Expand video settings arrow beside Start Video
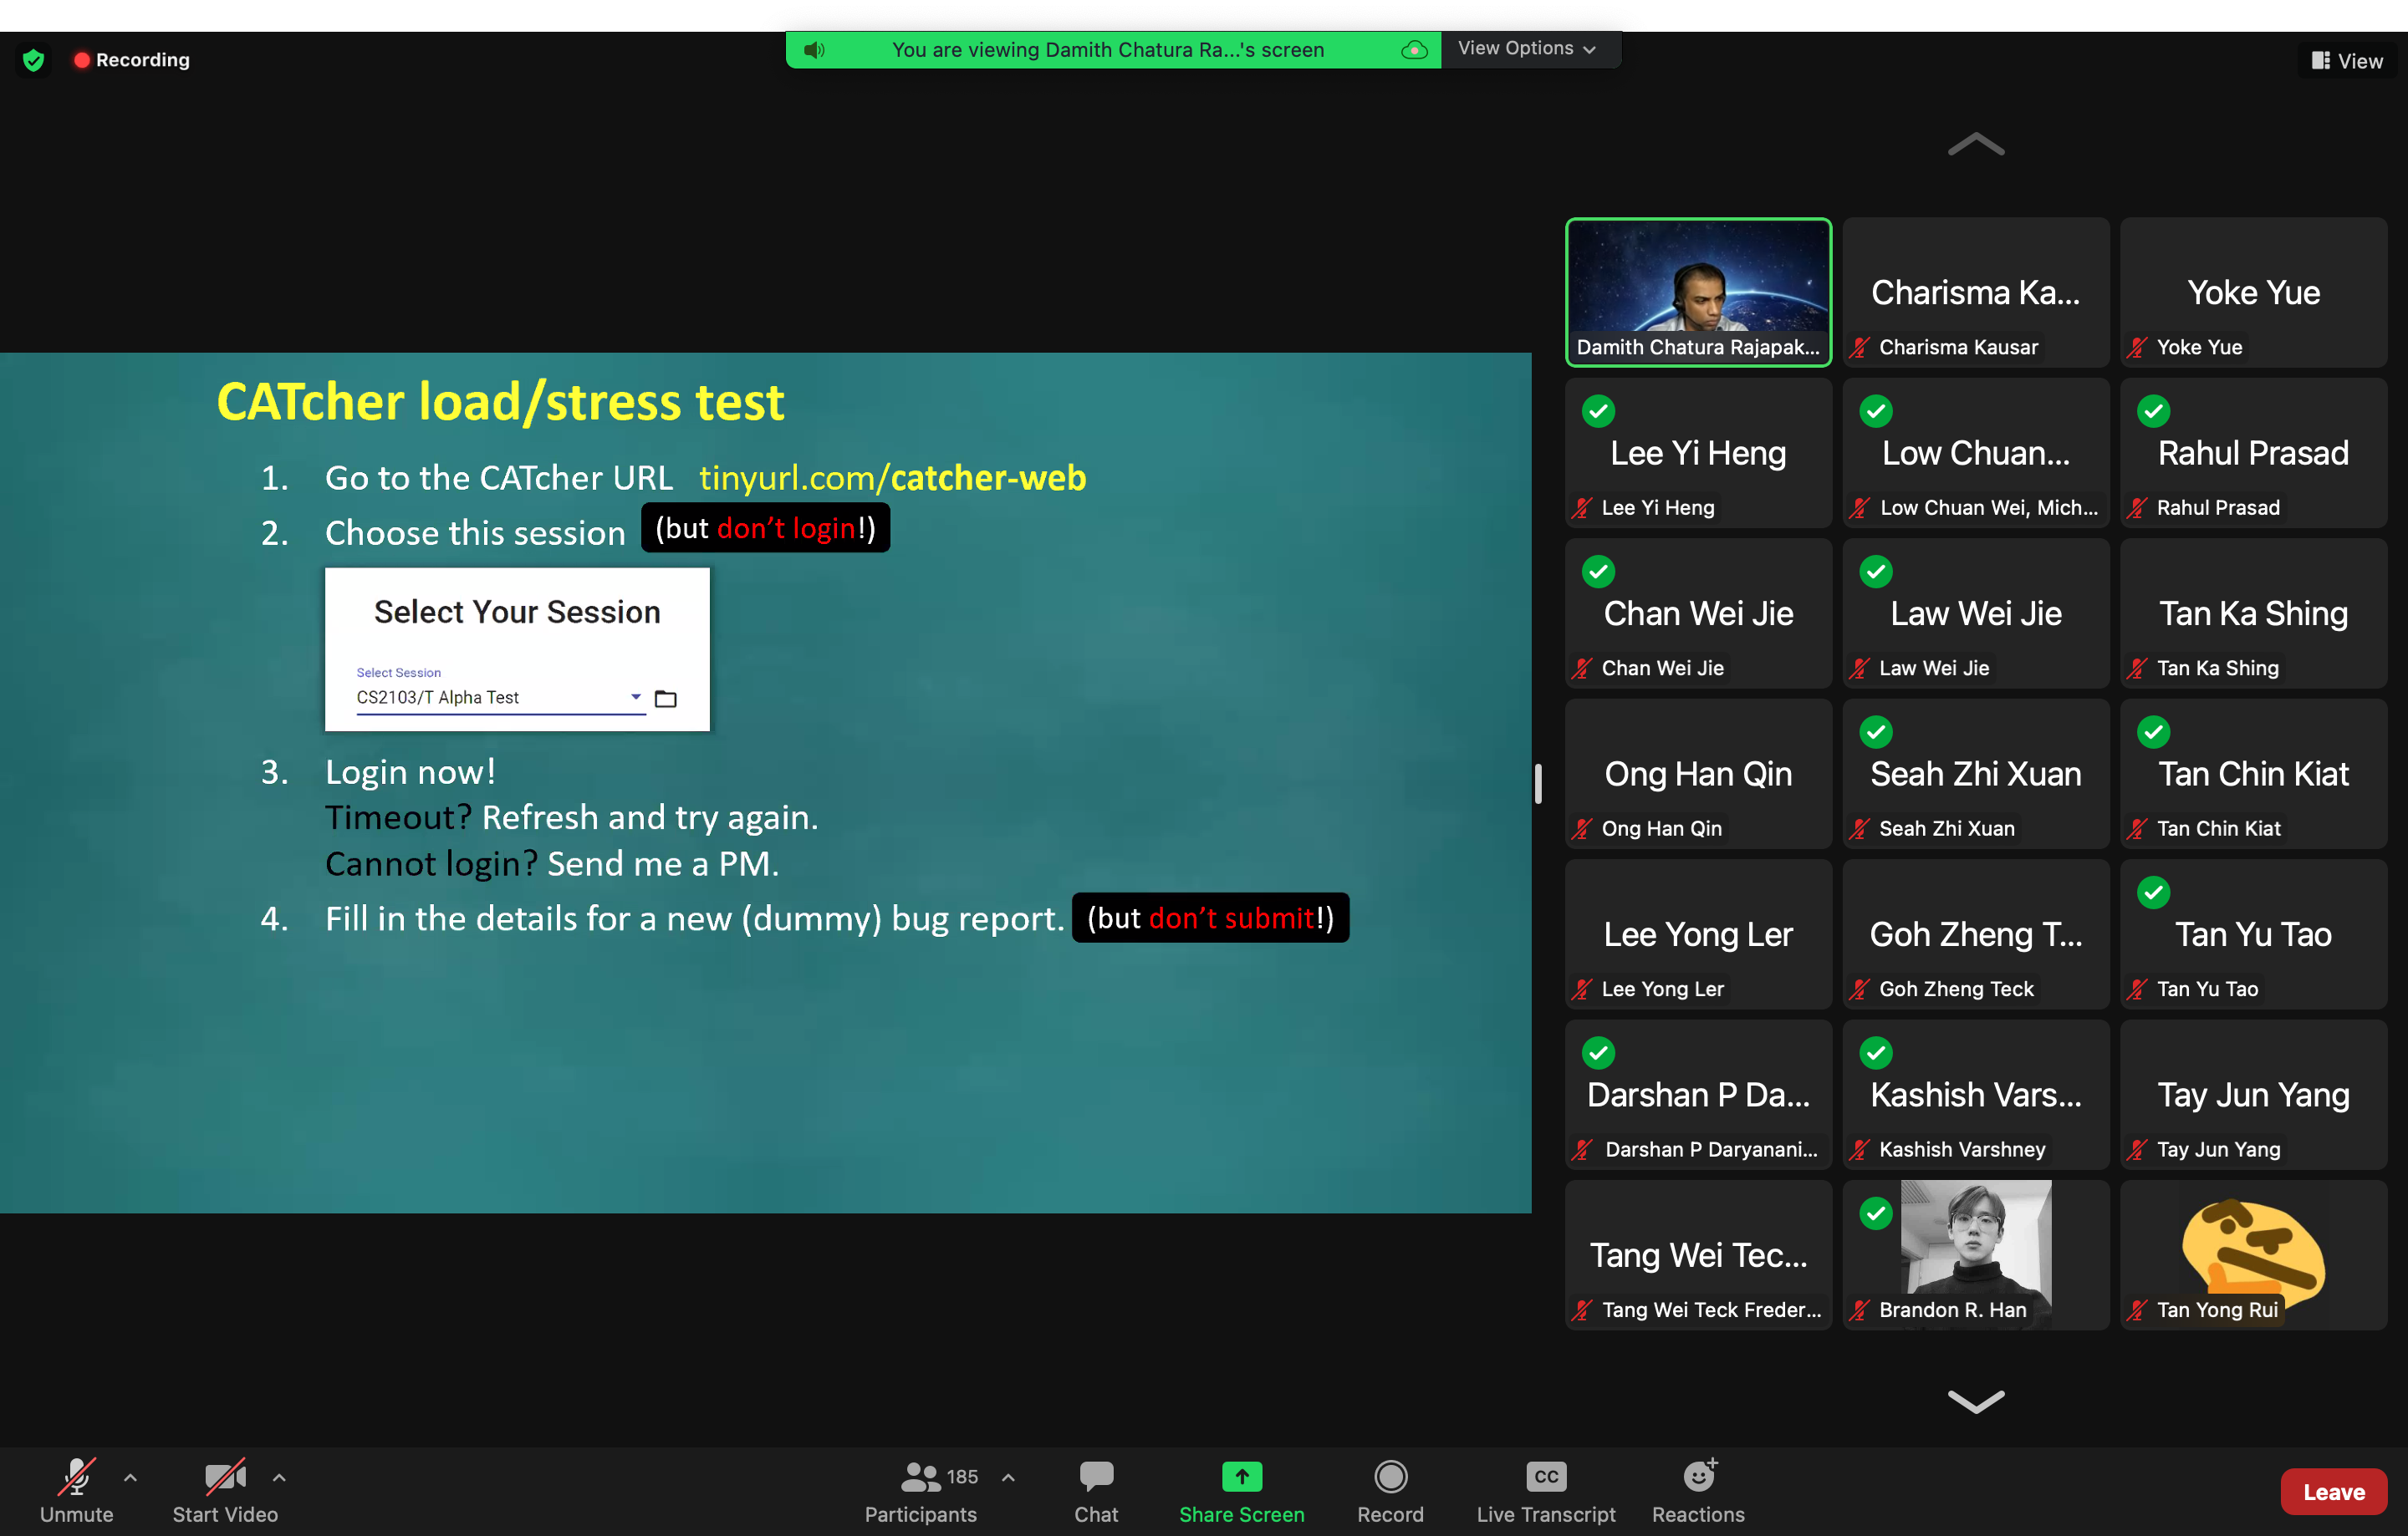 (279, 1476)
